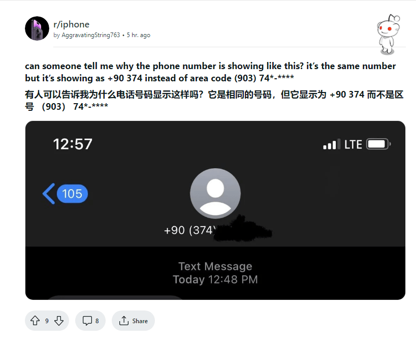Open the r/iphone subreddit avatar
The width and height of the screenshot is (416, 344).
coord(37,28)
